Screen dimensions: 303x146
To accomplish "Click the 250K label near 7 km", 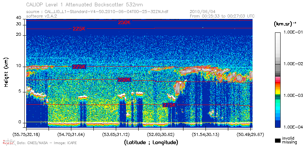I will click(124, 80).
